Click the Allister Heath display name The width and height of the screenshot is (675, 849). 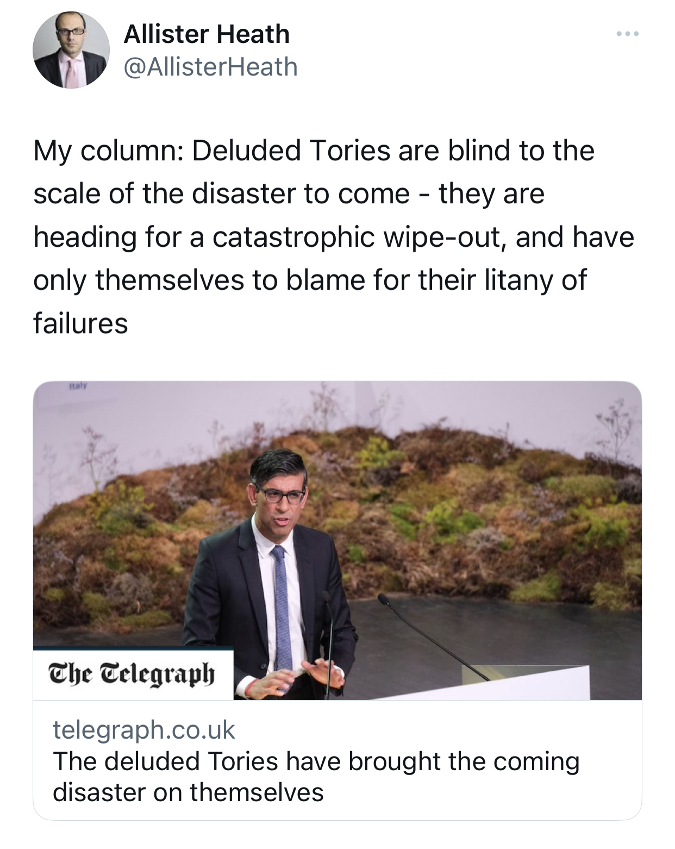pyautogui.click(x=207, y=34)
